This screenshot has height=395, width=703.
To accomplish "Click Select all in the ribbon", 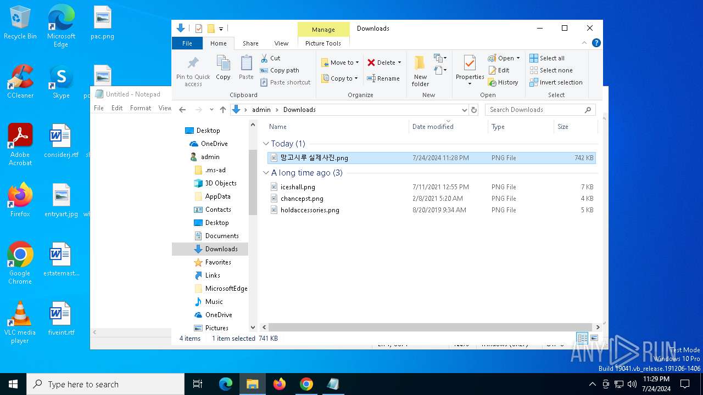I will 547,58.
